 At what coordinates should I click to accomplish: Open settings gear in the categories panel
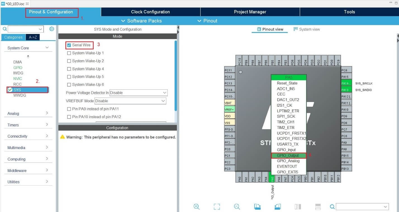[52, 29]
